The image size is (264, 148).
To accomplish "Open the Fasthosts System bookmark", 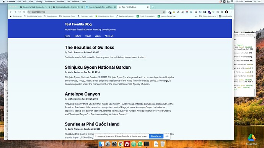I will (125, 16).
